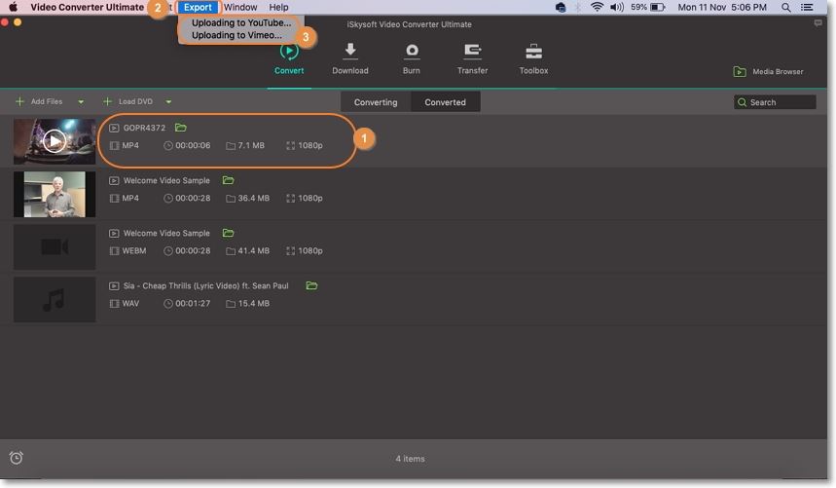Screen dimensions: 836x488
Task: Switch to the Converting tab
Action: (x=376, y=102)
